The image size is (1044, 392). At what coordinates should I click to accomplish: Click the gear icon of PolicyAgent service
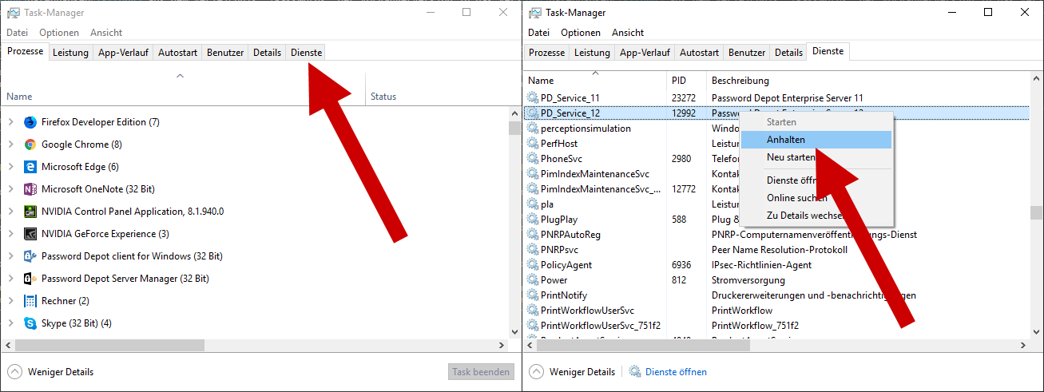coord(533,264)
